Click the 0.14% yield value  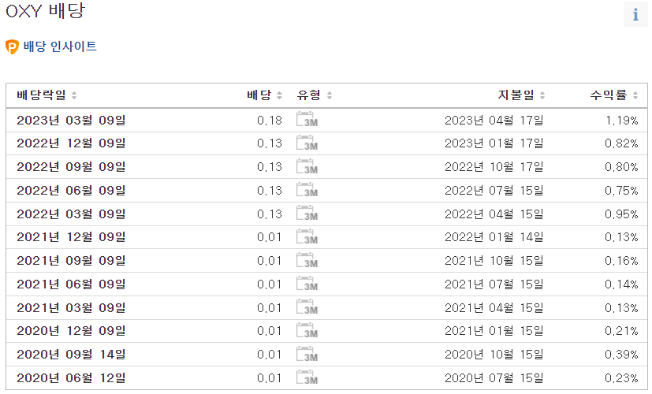tap(621, 284)
